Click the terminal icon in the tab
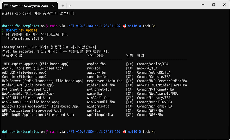The height and width of the screenshot is (140, 230). coord(6,6)
